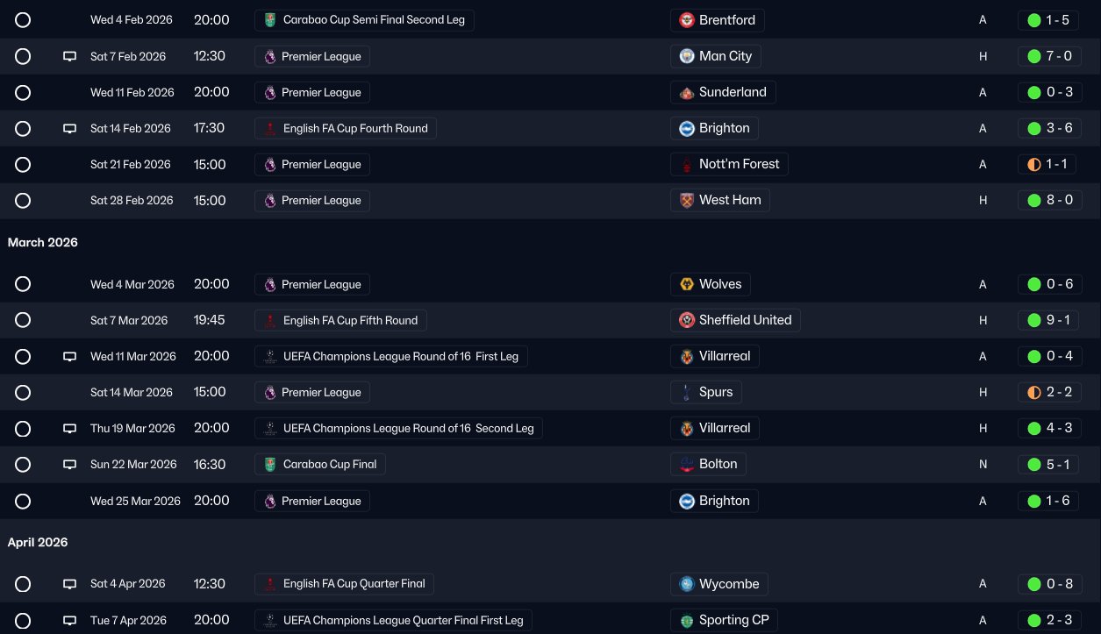
Task: Open the Sunderland club crest
Action: [687, 92]
